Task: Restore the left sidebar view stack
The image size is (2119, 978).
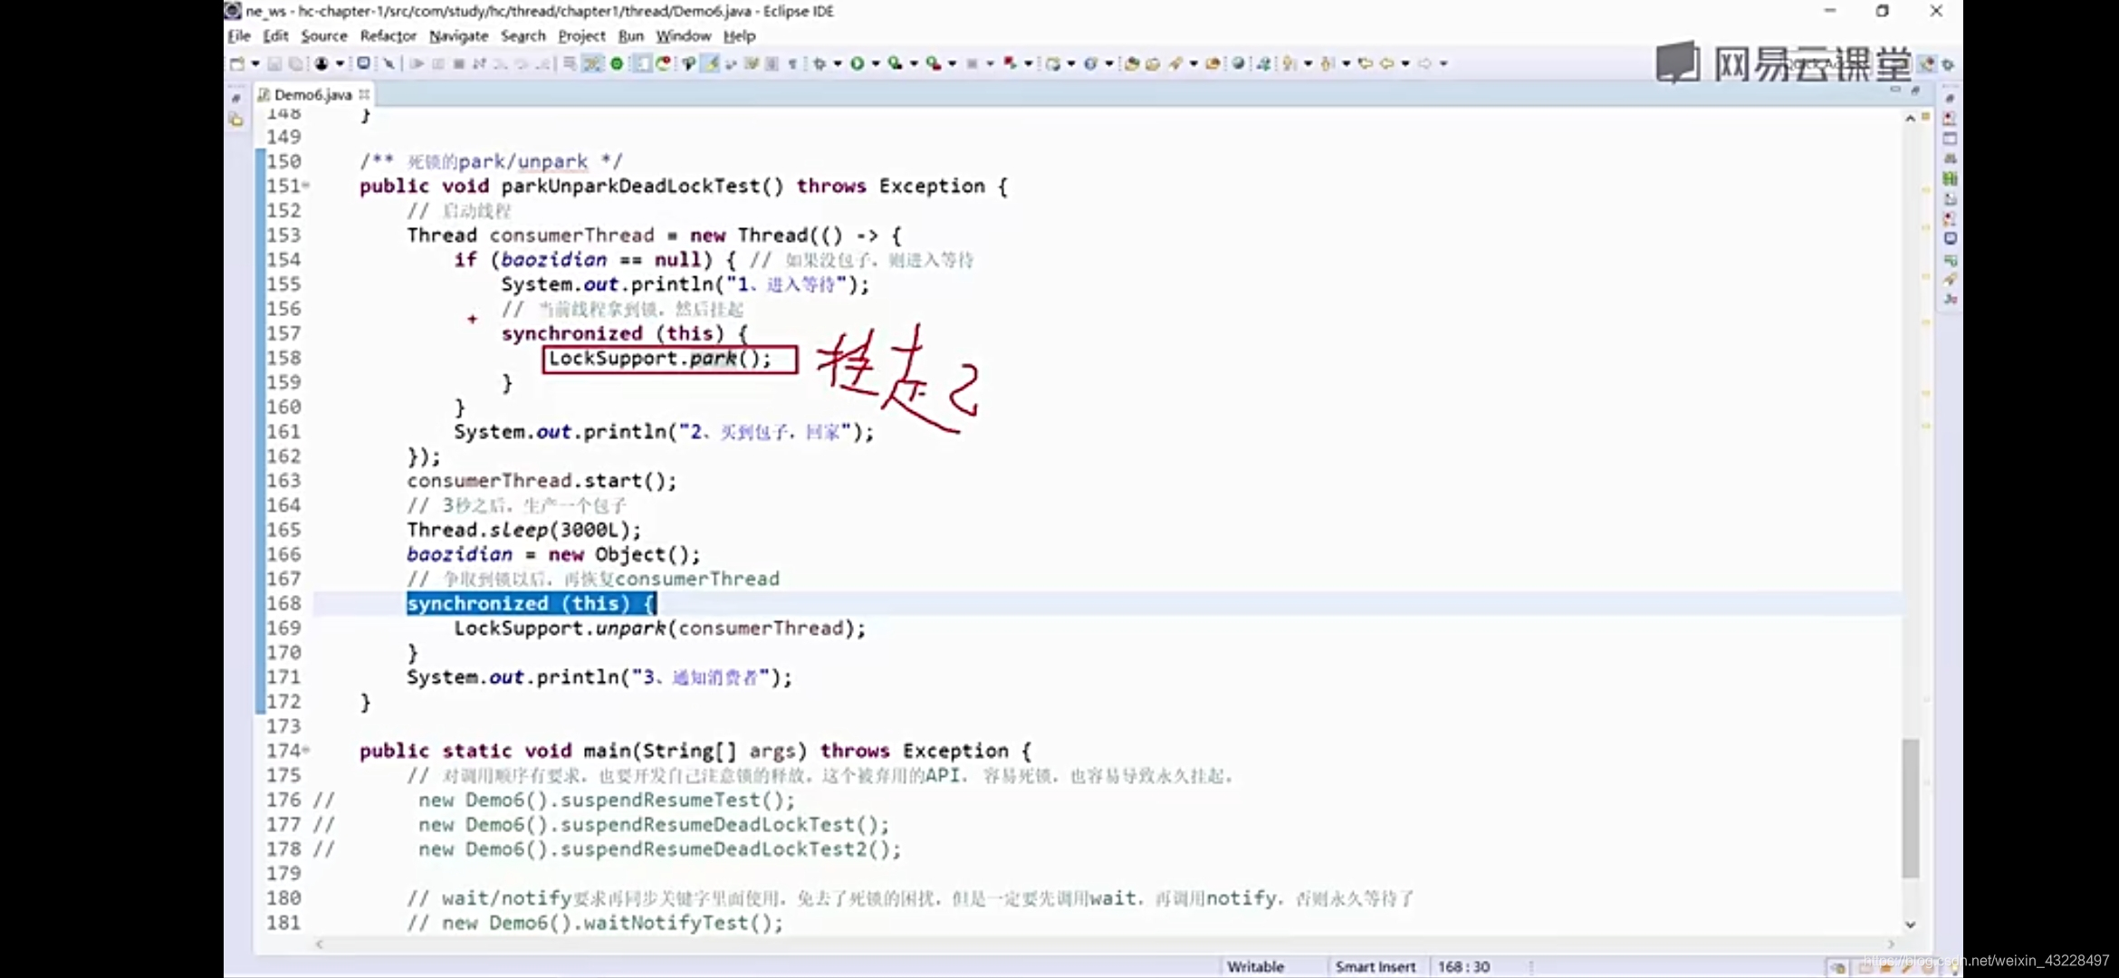Action: coord(235,98)
